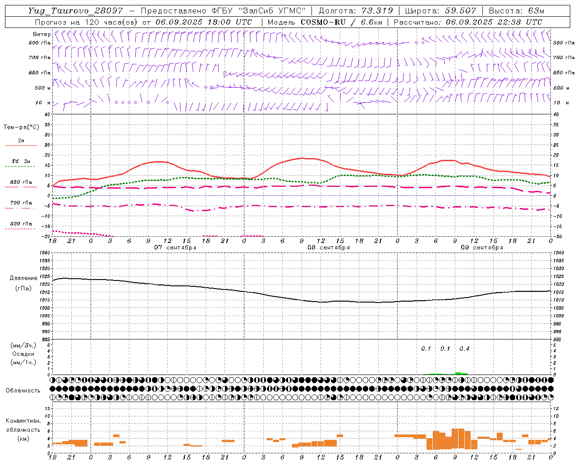
Task: Click the 07 сентября date label
Action: (x=175, y=248)
